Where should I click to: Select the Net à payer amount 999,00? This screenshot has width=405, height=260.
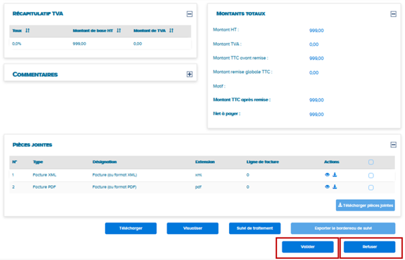(317, 114)
